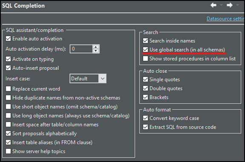Screen dimensions: 245x162
Task: Toggle Brackets auto close checkbox
Action: (145, 97)
